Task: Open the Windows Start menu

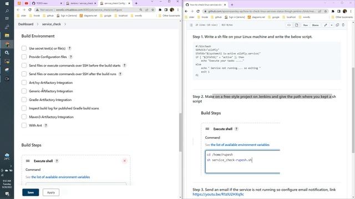Action: [7, 4]
